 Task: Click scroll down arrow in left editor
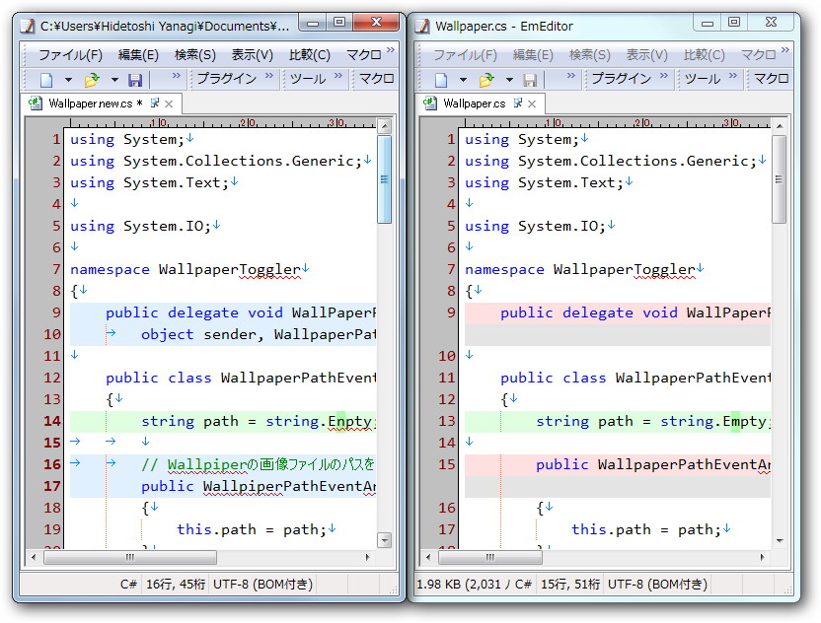click(x=385, y=540)
